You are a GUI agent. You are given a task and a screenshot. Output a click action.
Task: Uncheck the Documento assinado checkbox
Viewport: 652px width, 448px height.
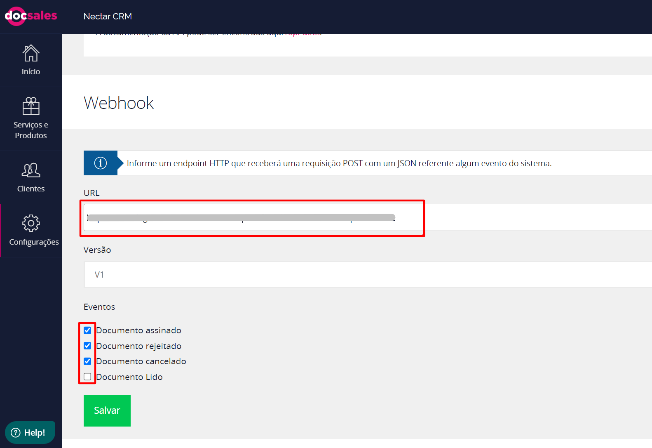pyautogui.click(x=87, y=330)
